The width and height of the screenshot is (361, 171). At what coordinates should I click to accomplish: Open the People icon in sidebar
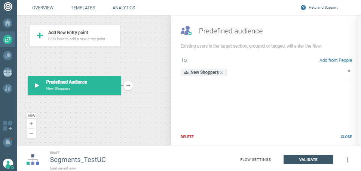(8, 72)
